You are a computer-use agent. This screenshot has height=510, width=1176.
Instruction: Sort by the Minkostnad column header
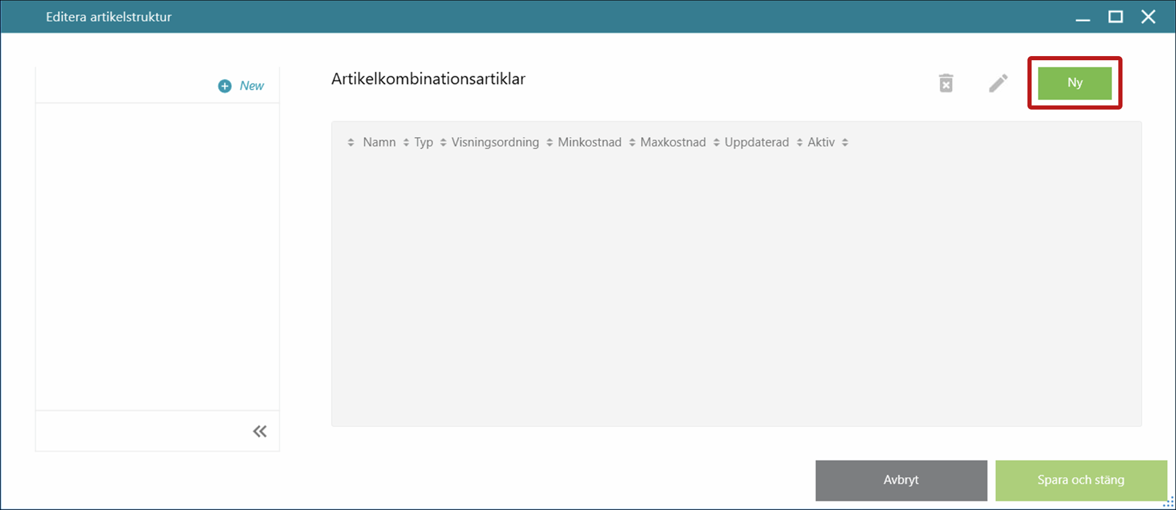point(589,142)
